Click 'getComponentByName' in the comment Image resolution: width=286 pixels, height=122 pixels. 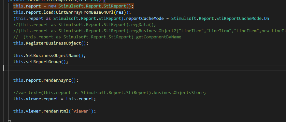pyautogui.click(x=159, y=37)
